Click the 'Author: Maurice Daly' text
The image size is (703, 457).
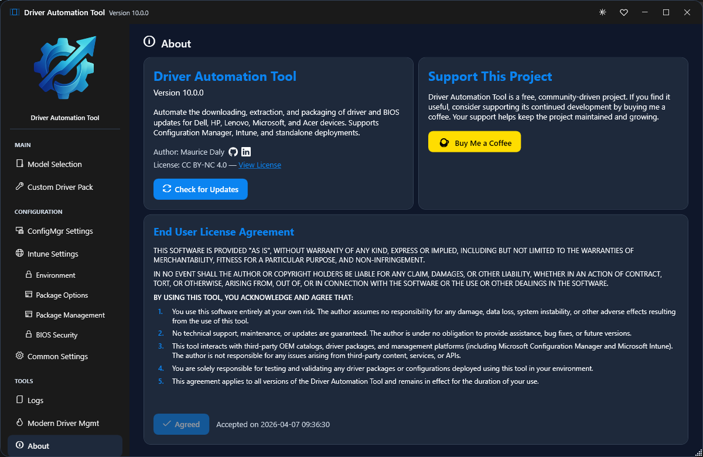189,152
